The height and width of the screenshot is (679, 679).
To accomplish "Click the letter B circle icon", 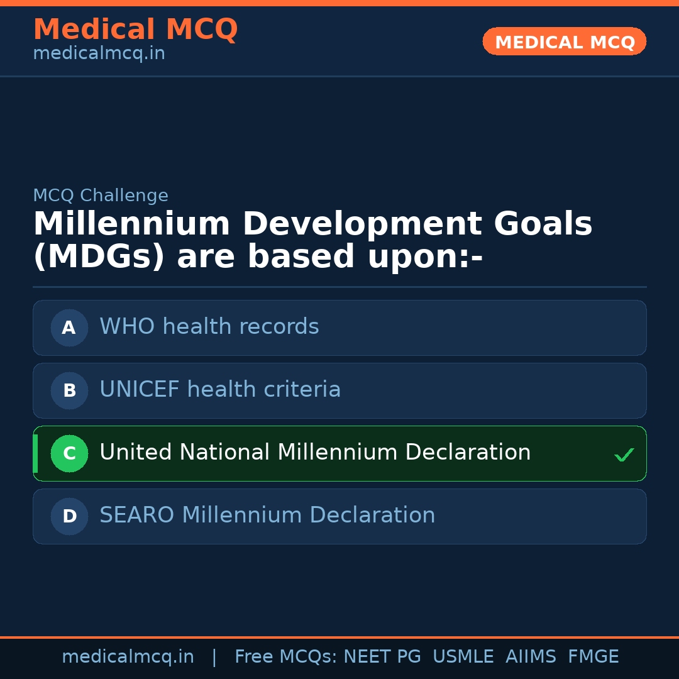I will click(69, 390).
